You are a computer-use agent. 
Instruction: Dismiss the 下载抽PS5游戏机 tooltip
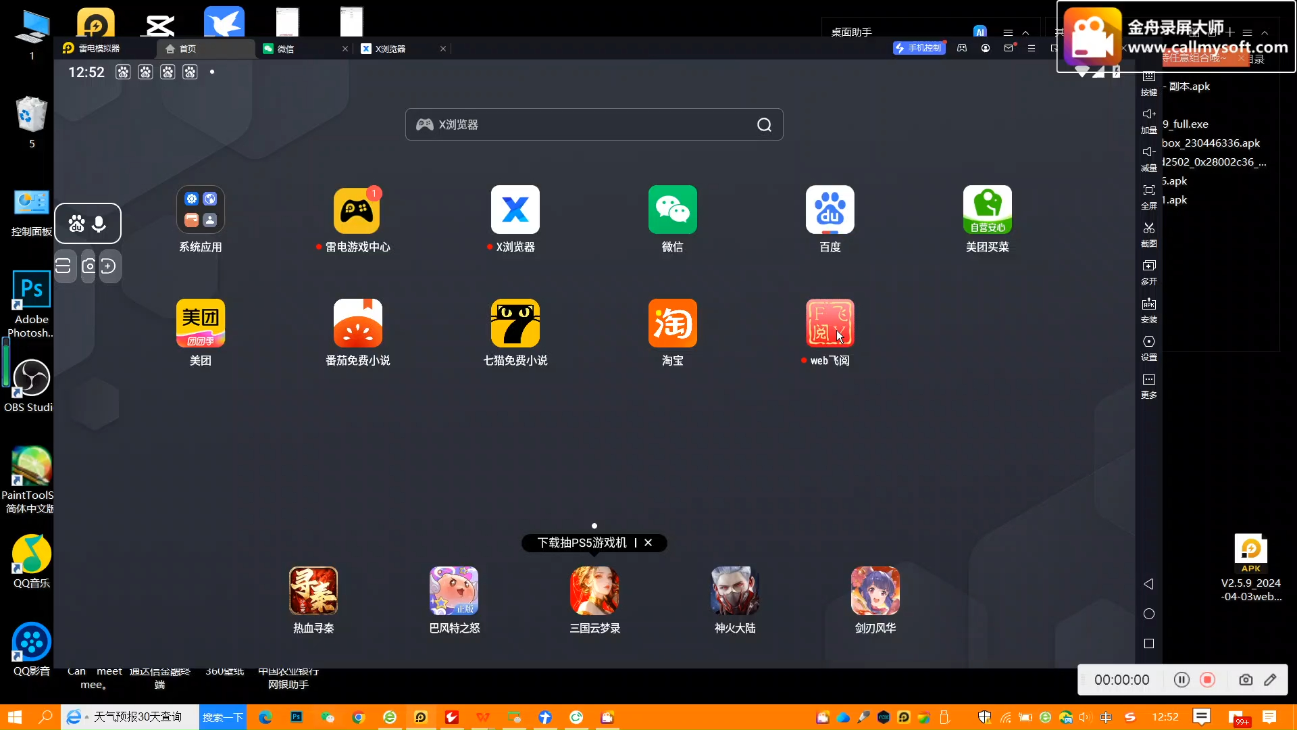tap(648, 543)
